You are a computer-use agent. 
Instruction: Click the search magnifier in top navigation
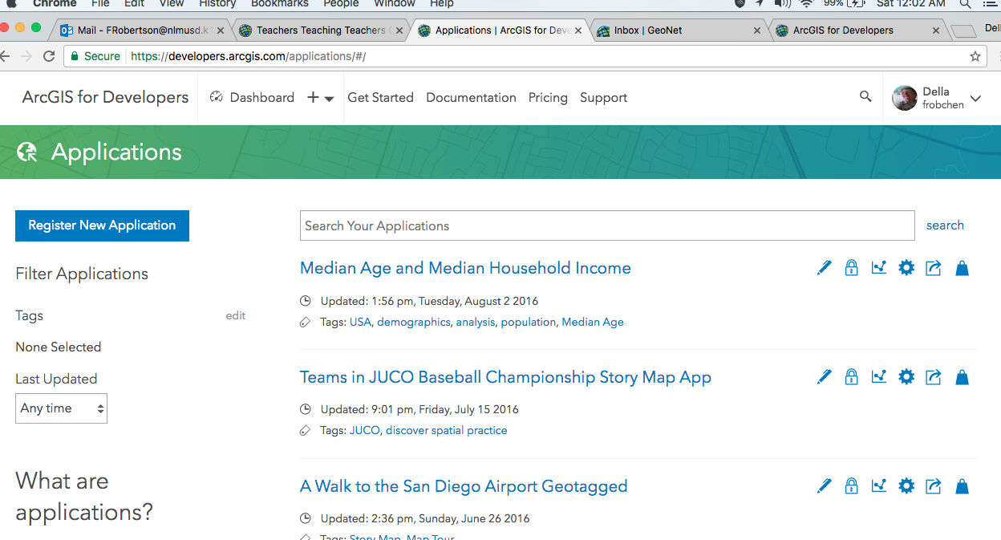[x=865, y=96]
